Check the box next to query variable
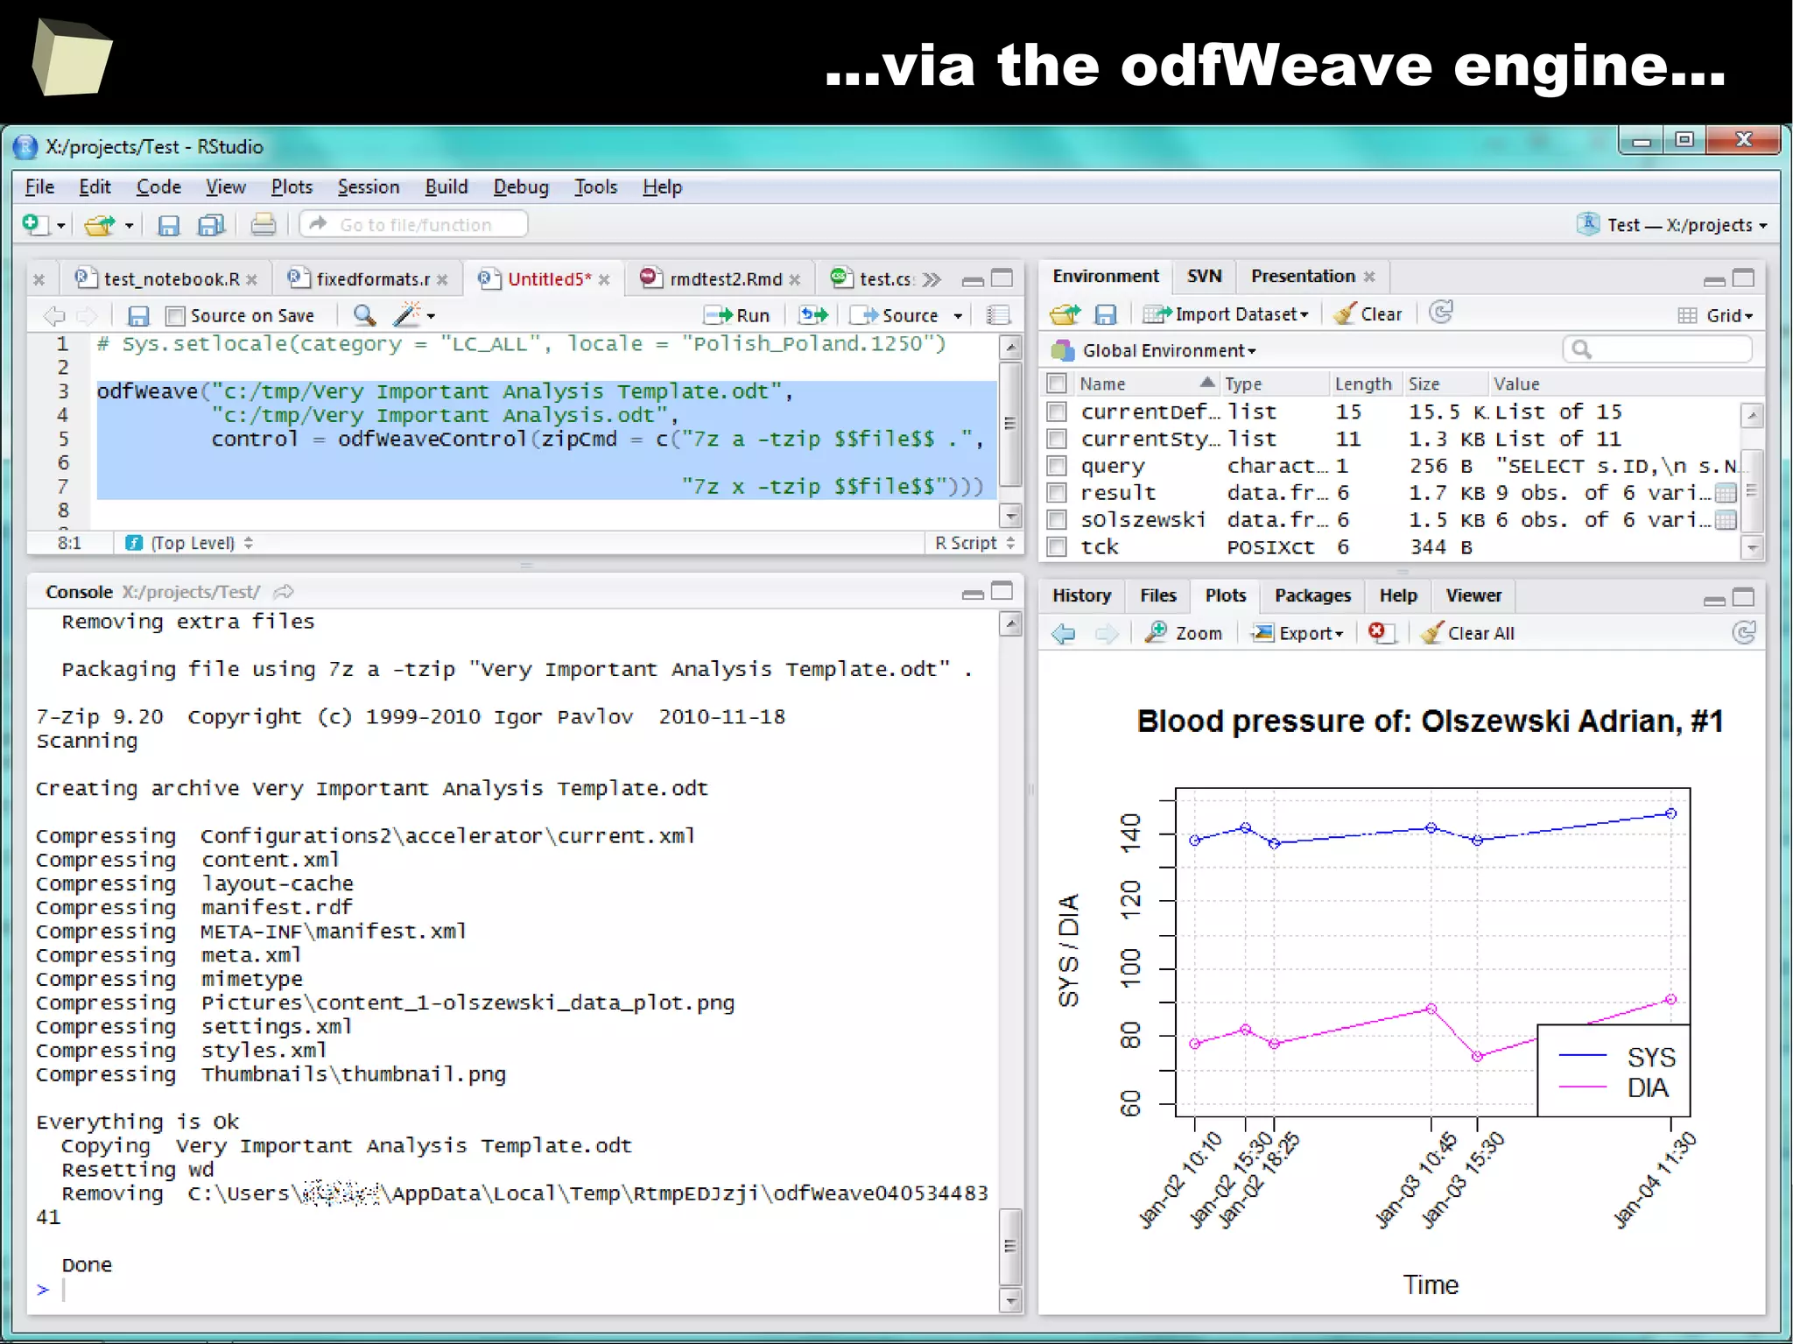Screen dimensions: 1793x1344 pyautogui.click(x=1058, y=466)
